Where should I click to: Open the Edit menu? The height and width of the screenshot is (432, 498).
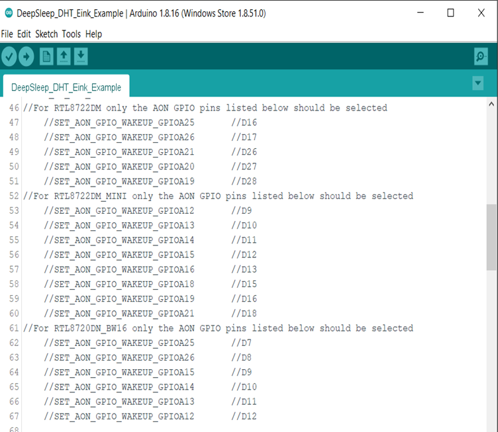pos(24,34)
